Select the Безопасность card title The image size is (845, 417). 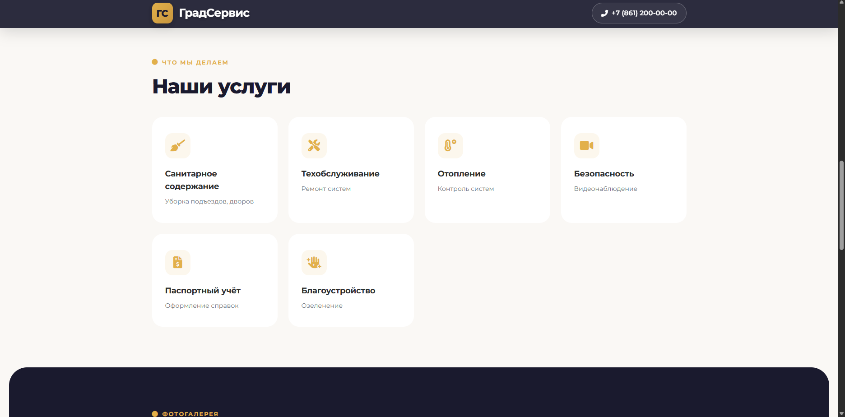pos(604,174)
